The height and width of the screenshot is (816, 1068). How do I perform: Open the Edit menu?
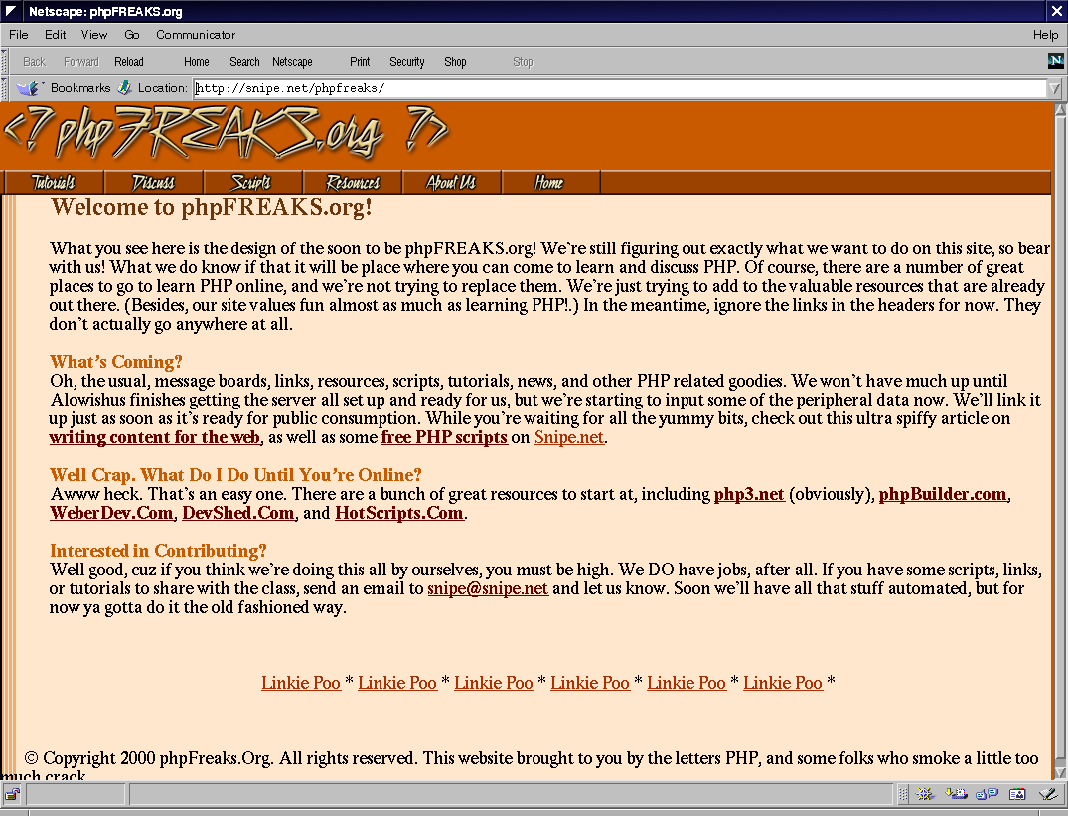point(56,35)
